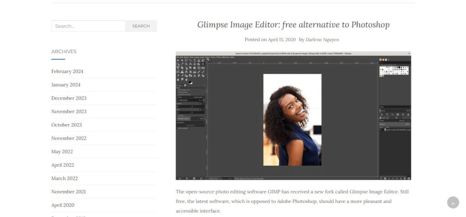This screenshot has width=466, height=217.
Task: Click the back-to-top arrow button
Action: coord(453,202)
